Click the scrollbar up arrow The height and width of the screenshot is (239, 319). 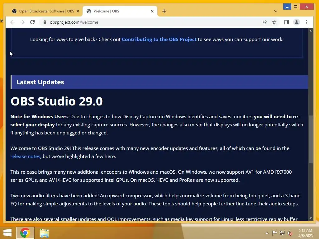311,31
